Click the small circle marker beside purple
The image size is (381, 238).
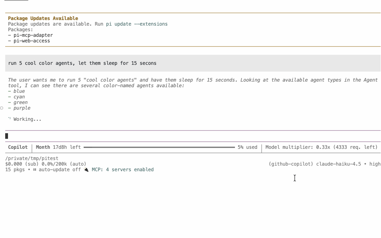2,108
